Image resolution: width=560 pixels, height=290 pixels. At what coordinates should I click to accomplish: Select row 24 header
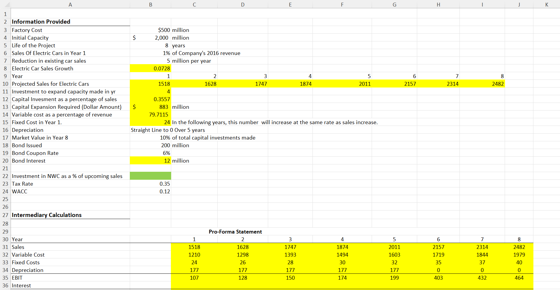click(x=5, y=191)
